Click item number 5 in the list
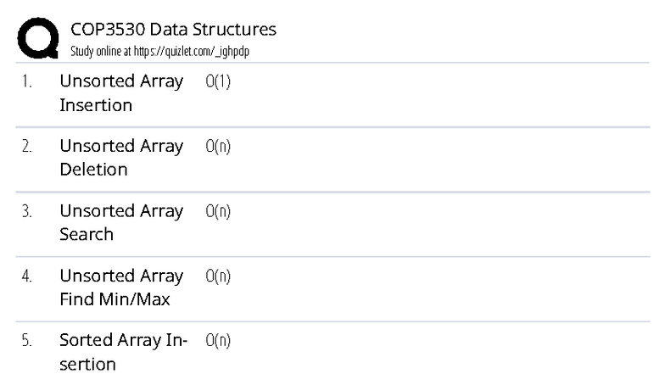The width and height of the screenshot is (665, 374). 26,341
